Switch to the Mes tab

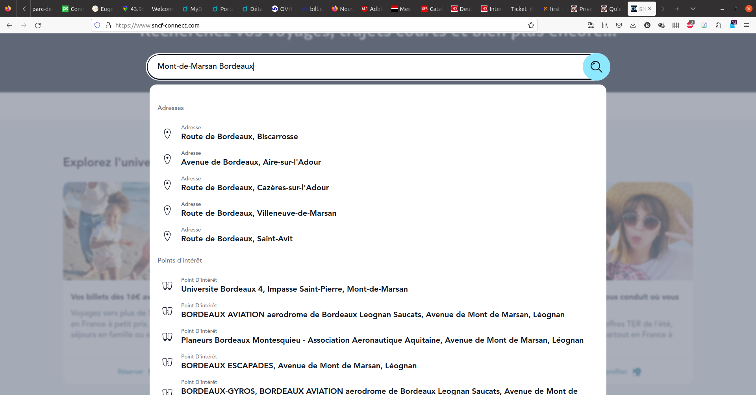pyautogui.click(x=401, y=9)
